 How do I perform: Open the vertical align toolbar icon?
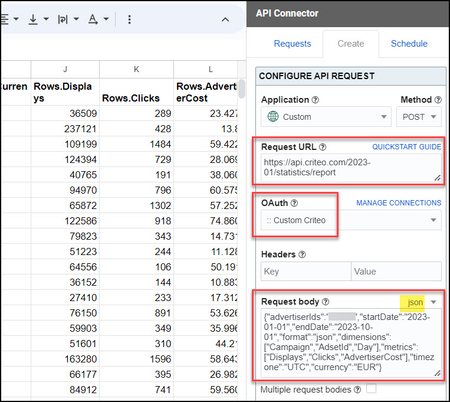click(x=33, y=19)
